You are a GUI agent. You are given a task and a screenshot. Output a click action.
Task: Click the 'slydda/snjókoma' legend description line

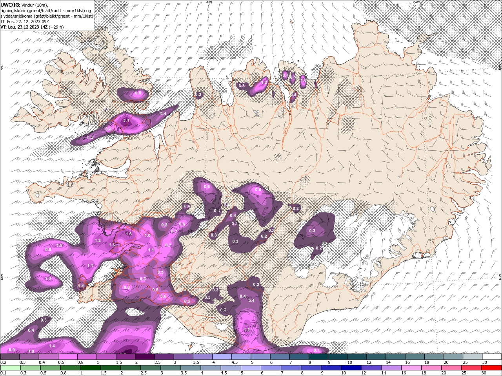click(x=47, y=16)
